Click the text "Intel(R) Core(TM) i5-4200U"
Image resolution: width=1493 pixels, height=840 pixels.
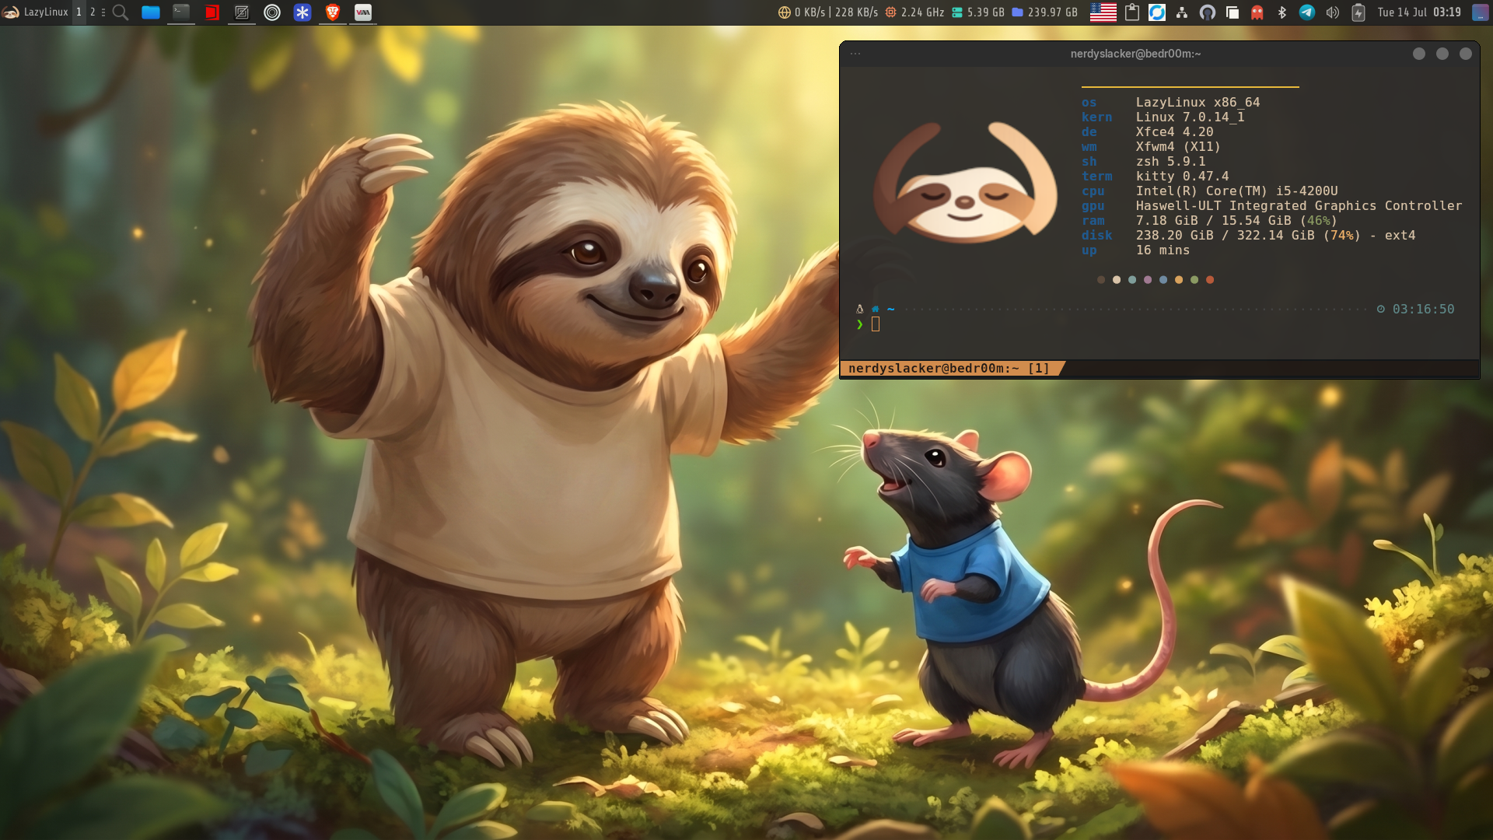pos(1236,191)
